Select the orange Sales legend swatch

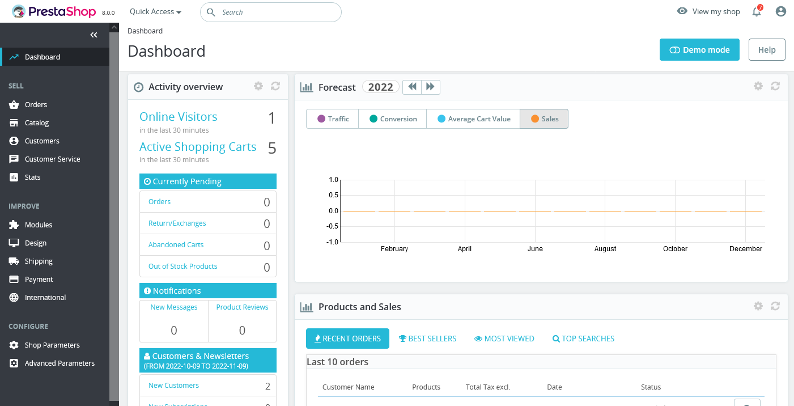pyautogui.click(x=534, y=119)
